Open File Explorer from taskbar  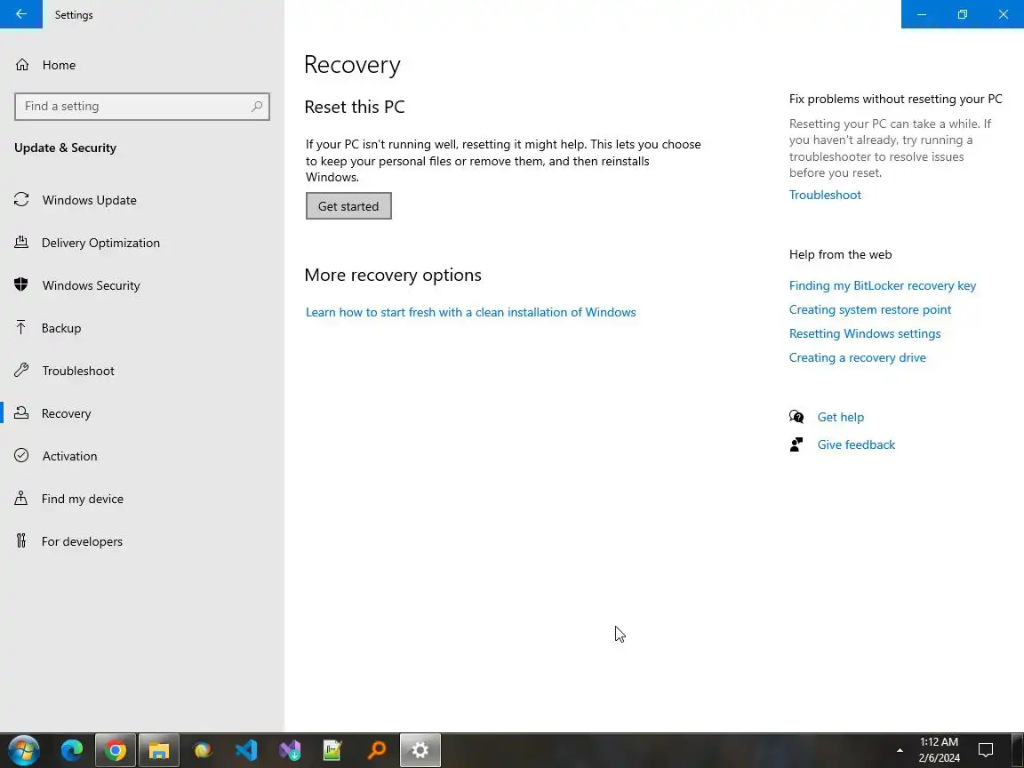pos(159,750)
